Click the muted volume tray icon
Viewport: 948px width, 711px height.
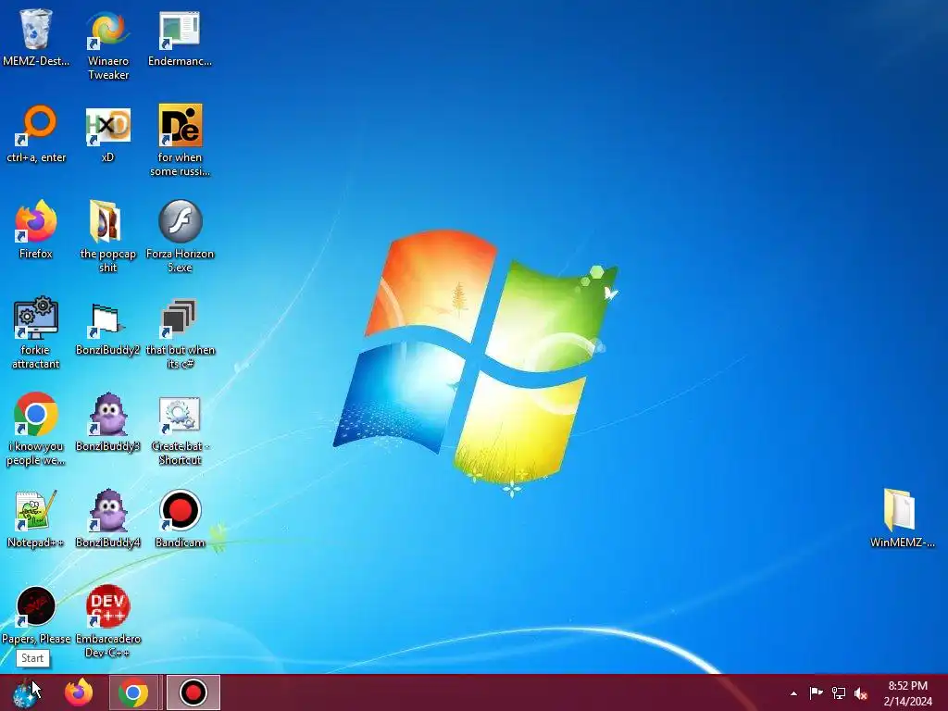[861, 692]
